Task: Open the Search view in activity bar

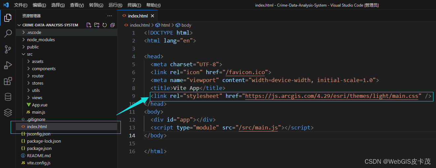Action: (x=8, y=34)
